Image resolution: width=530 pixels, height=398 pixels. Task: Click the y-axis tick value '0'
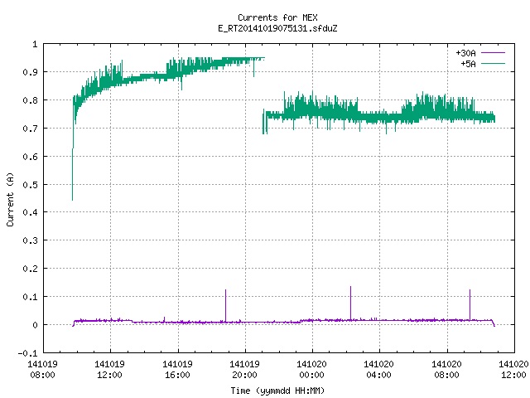35,325
